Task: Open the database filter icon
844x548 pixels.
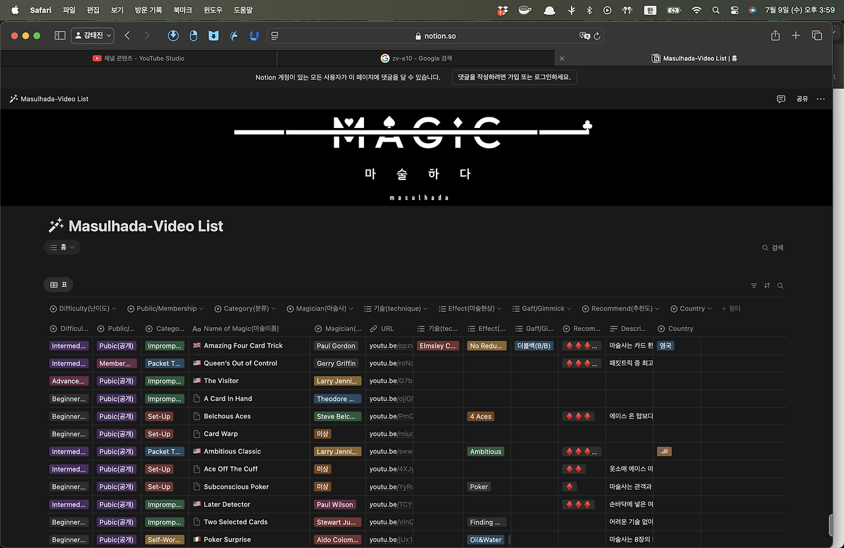Action: 754,286
